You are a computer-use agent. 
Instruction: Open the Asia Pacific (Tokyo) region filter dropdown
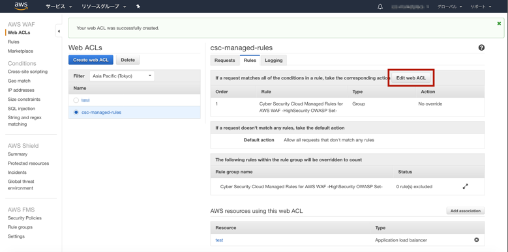tap(122, 76)
